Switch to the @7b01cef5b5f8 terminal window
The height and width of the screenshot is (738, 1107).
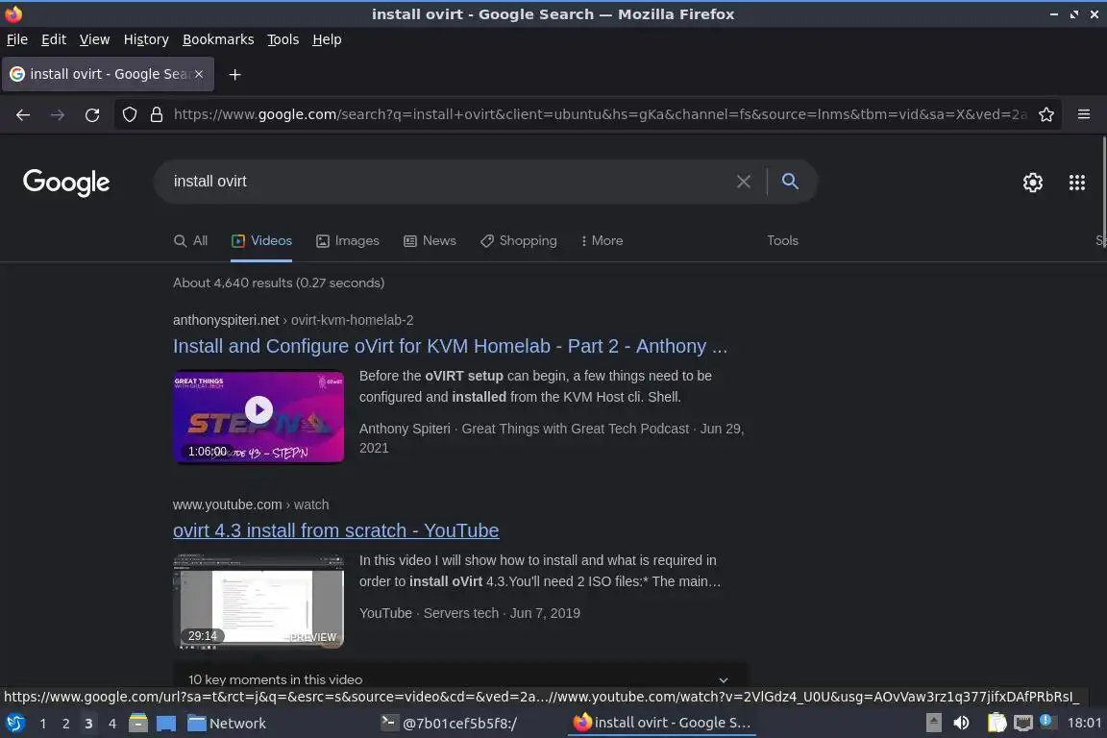pyautogui.click(x=449, y=724)
